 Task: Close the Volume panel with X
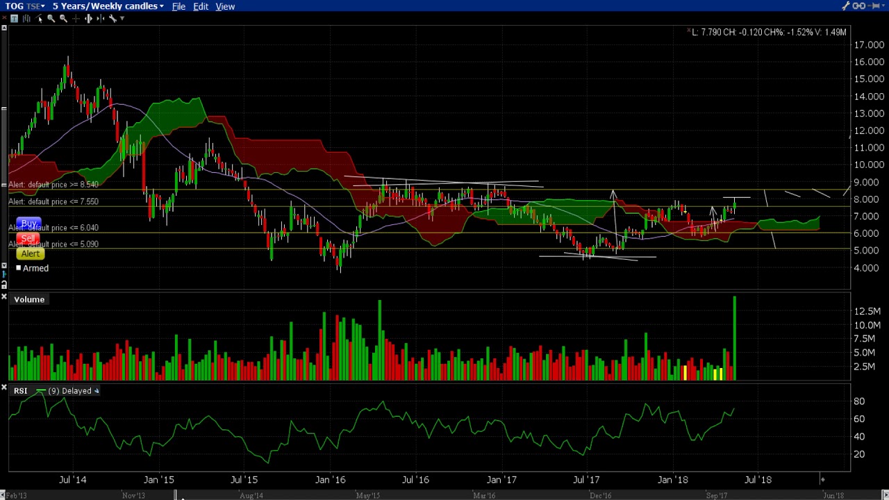click(4, 297)
